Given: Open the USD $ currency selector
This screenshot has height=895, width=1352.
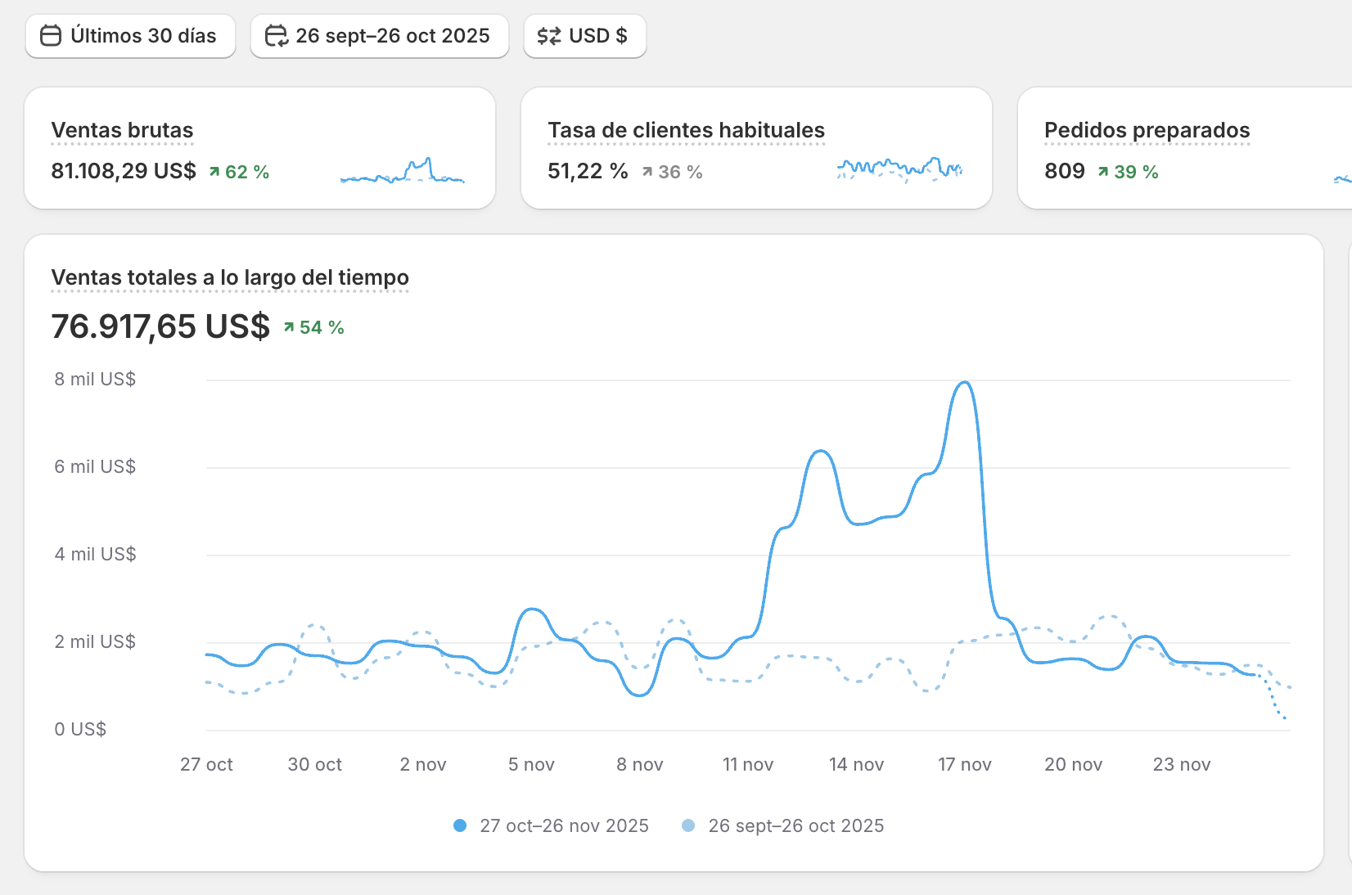Looking at the screenshot, I should click(585, 36).
